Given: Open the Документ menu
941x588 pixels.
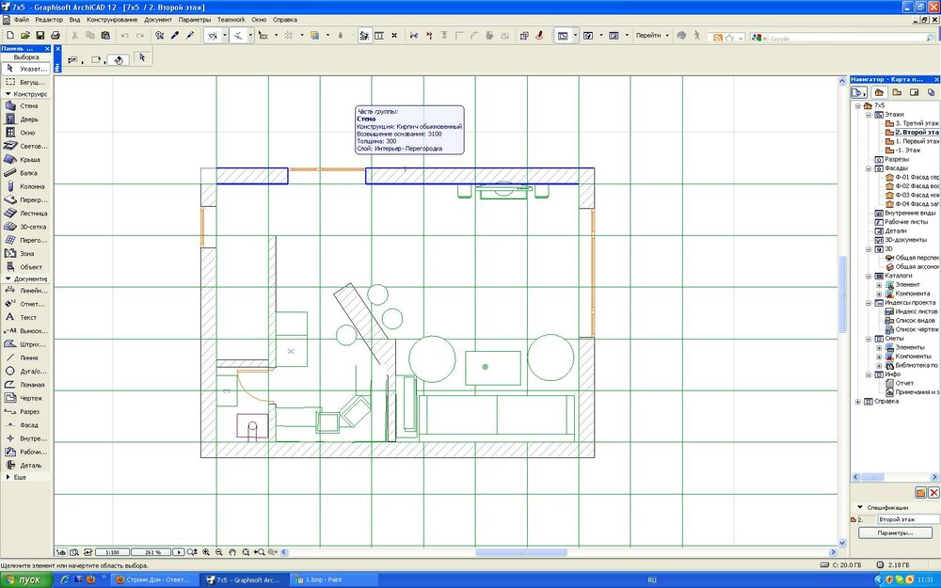Looking at the screenshot, I should click(157, 20).
